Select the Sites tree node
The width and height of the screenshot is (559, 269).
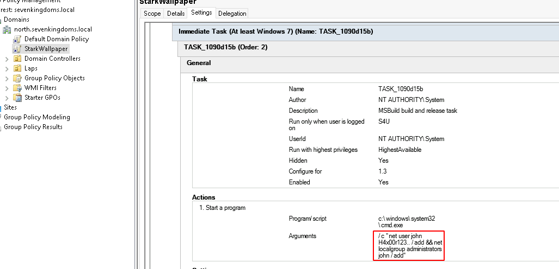click(10, 107)
